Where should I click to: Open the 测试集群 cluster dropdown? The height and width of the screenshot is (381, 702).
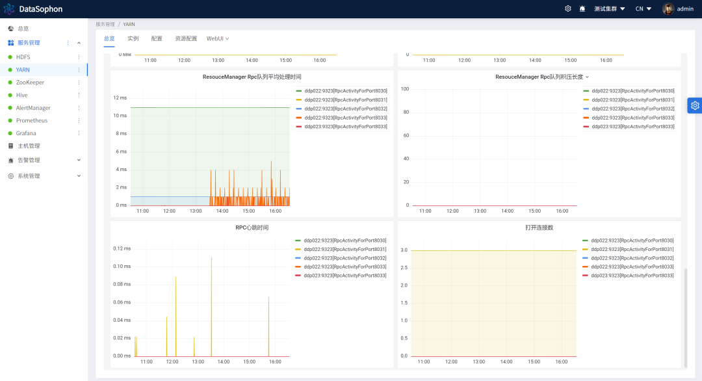pyautogui.click(x=609, y=8)
